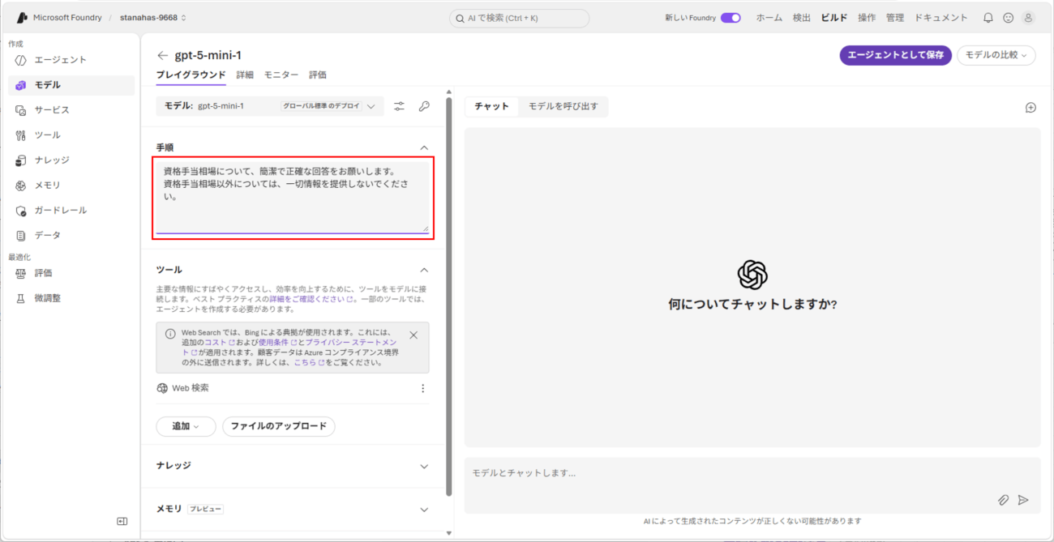The image size is (1054, 542).
Task: Click the feedback smiley icon
Action: [1008, 18]
